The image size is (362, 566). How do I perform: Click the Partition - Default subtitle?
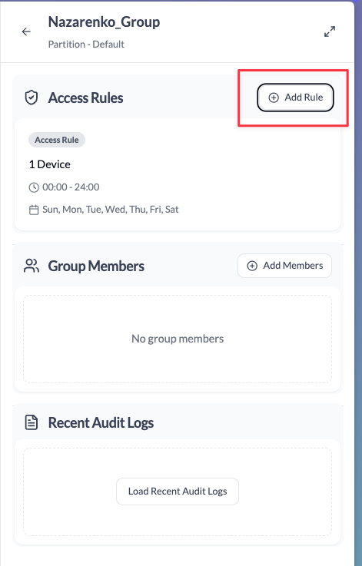tap(86, 45)
